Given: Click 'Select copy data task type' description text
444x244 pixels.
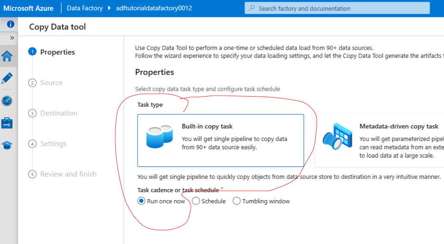Looking at the screenshot, I should pyautogui.click(x=207, y=89).
